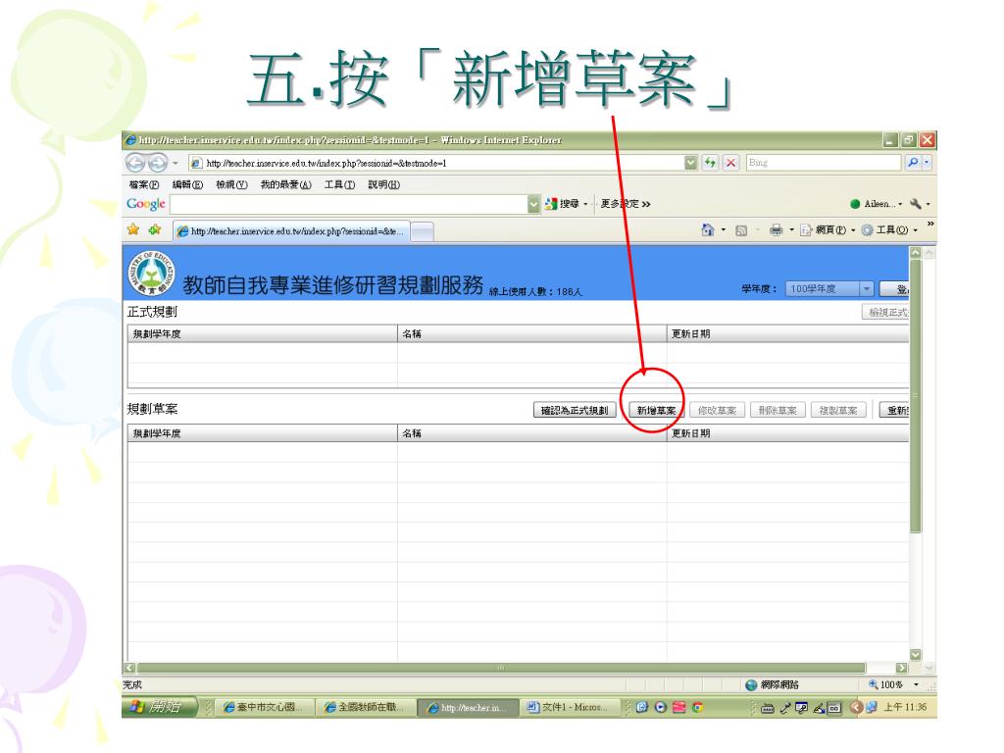Open the 我的最愛(A) menu

(285, 185)
